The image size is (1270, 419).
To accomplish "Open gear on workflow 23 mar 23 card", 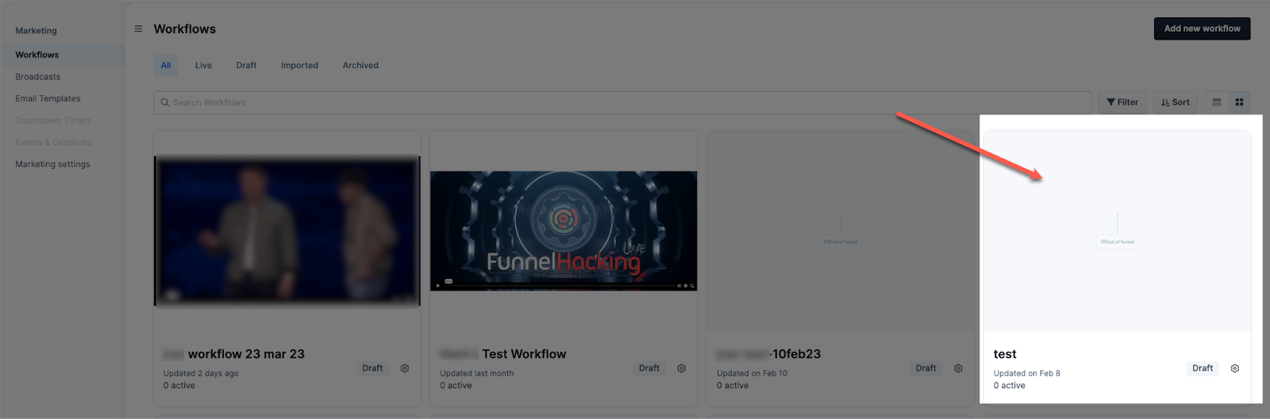I will [405, 368].
